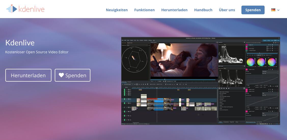The image size is (287, 140).
Task: Click the German flag language icon
Action: tap(273, 10)
